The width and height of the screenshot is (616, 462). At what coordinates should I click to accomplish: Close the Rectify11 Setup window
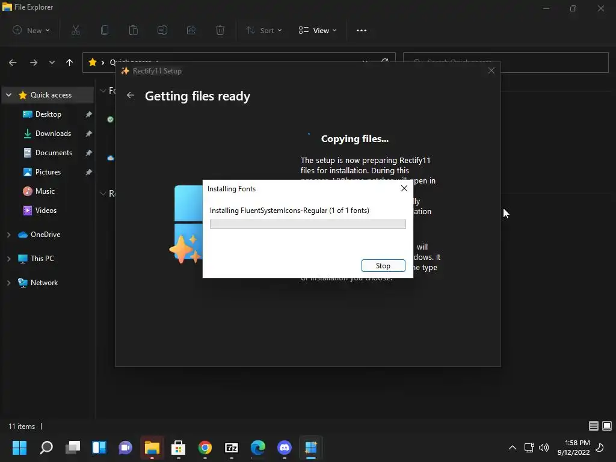click(x=491, y=71)
